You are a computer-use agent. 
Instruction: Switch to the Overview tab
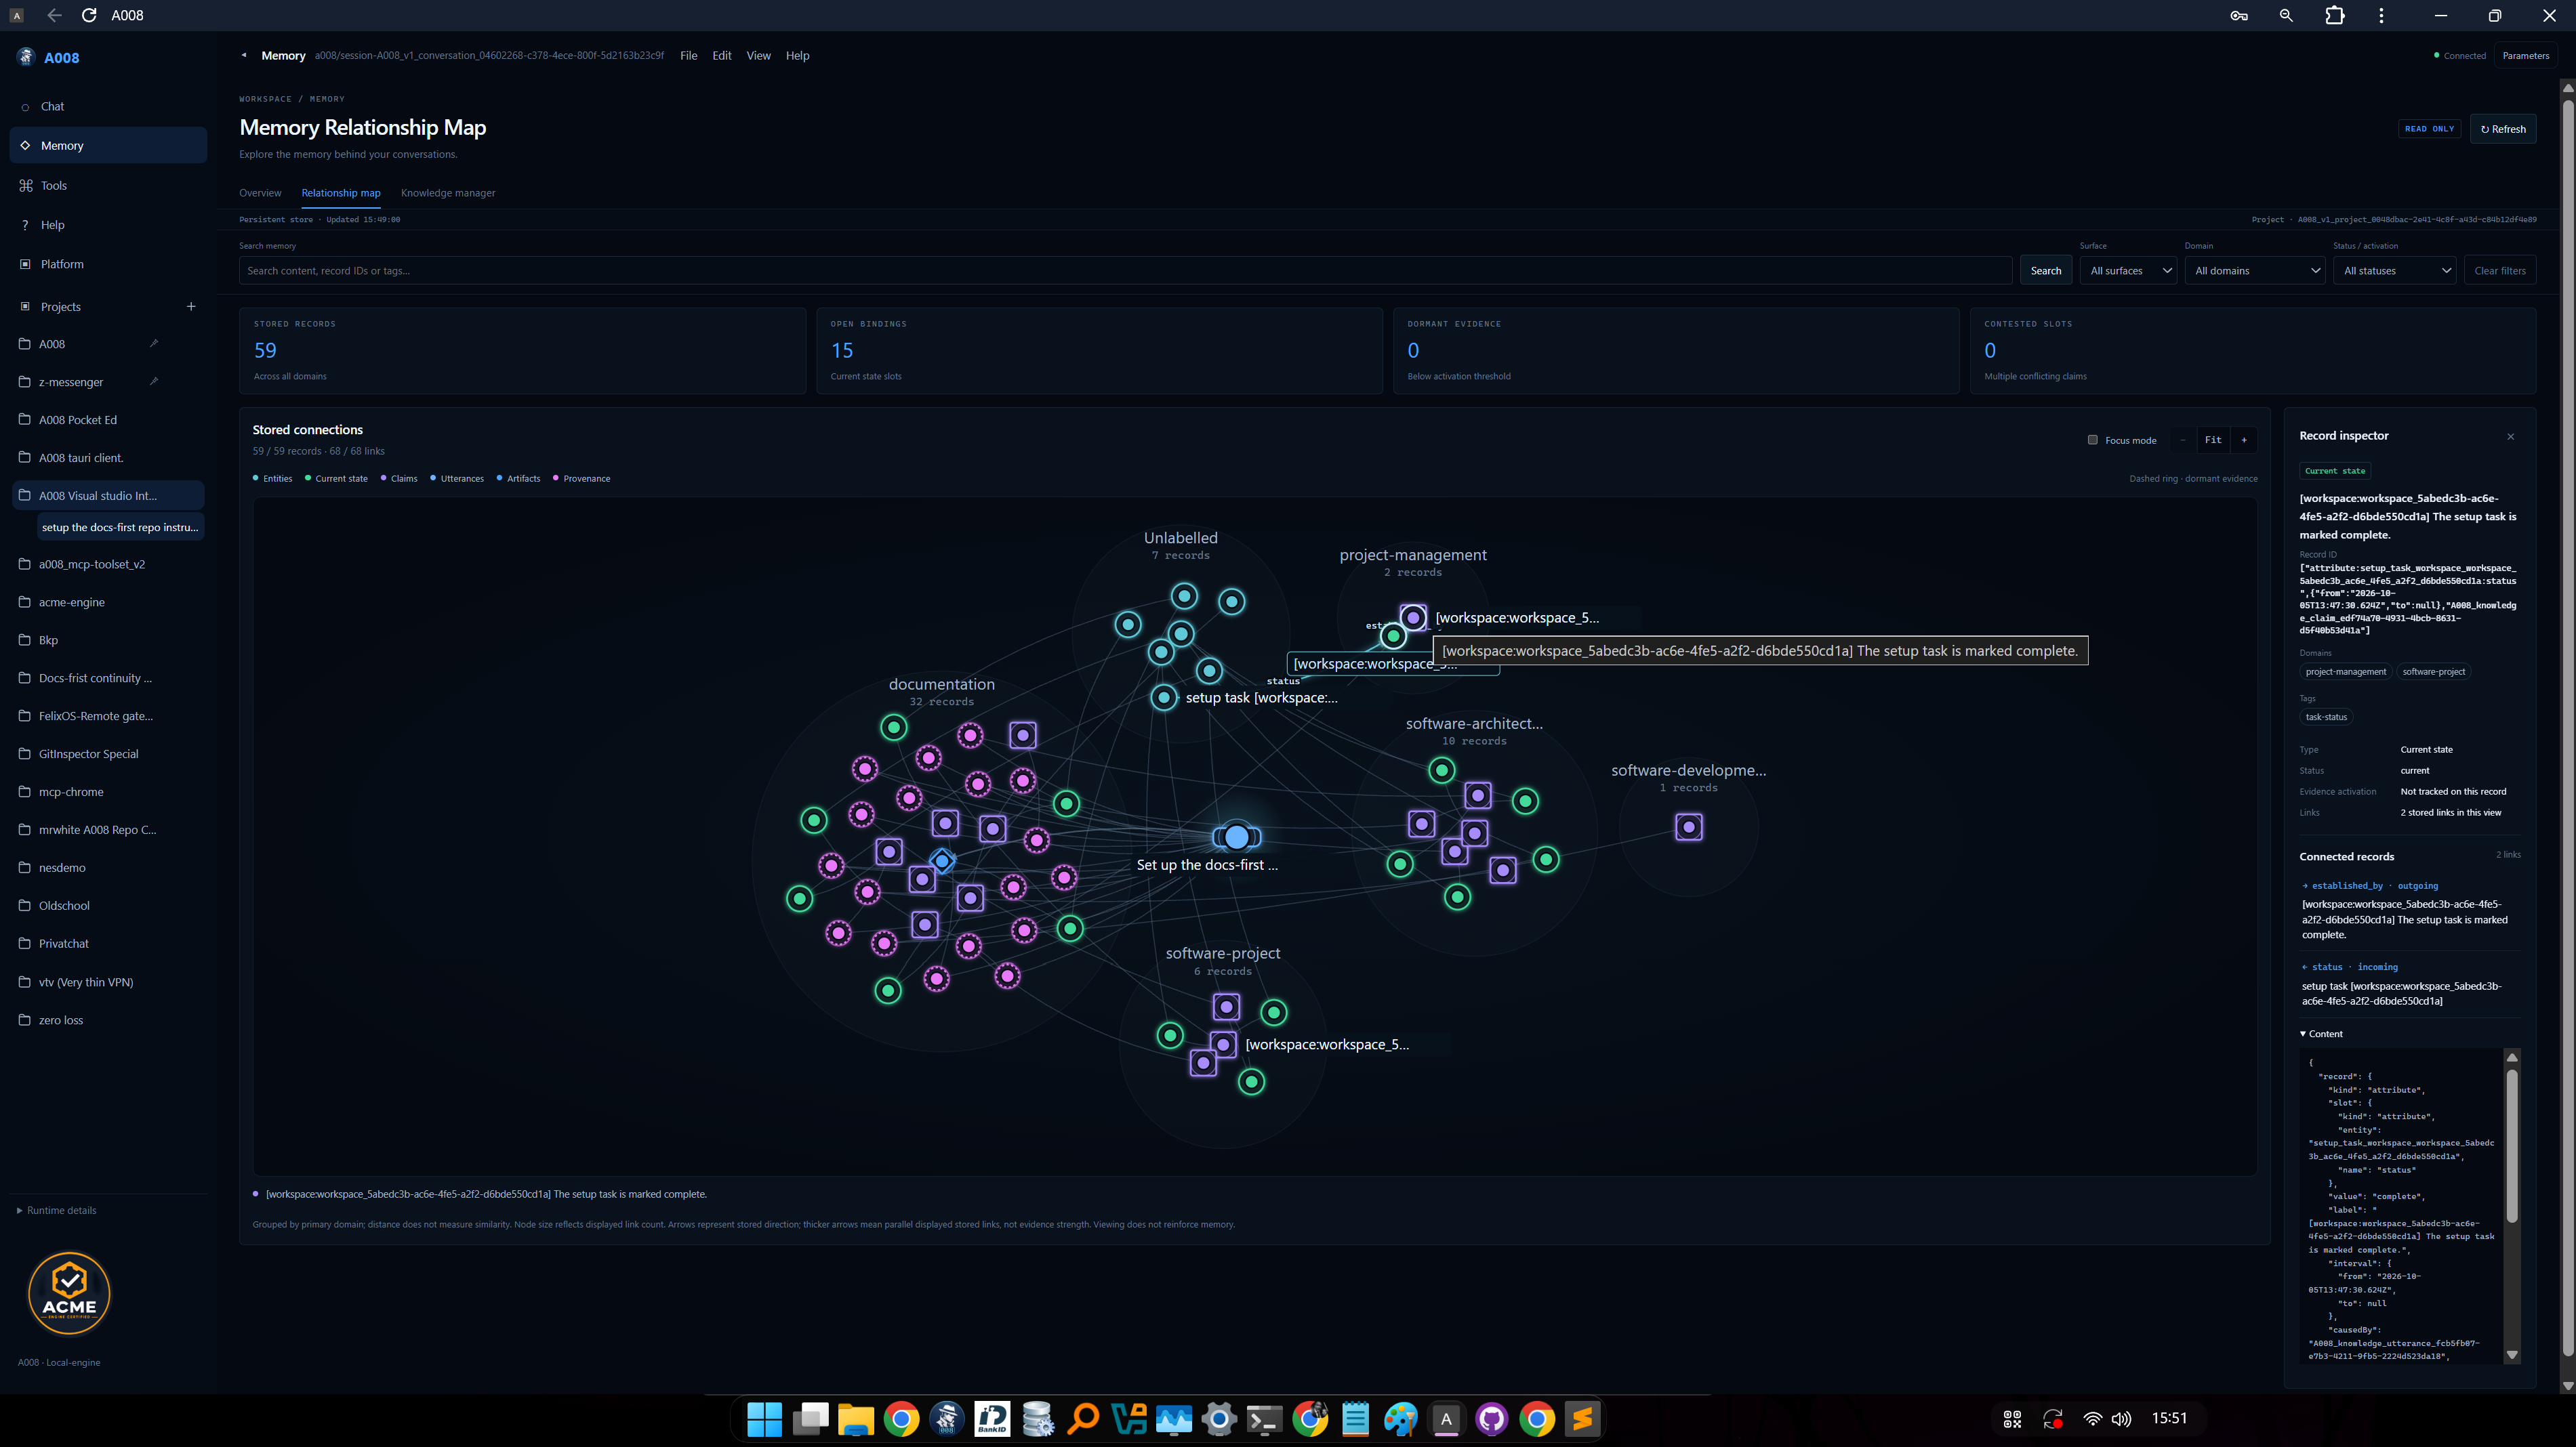[x=260, y=193]
